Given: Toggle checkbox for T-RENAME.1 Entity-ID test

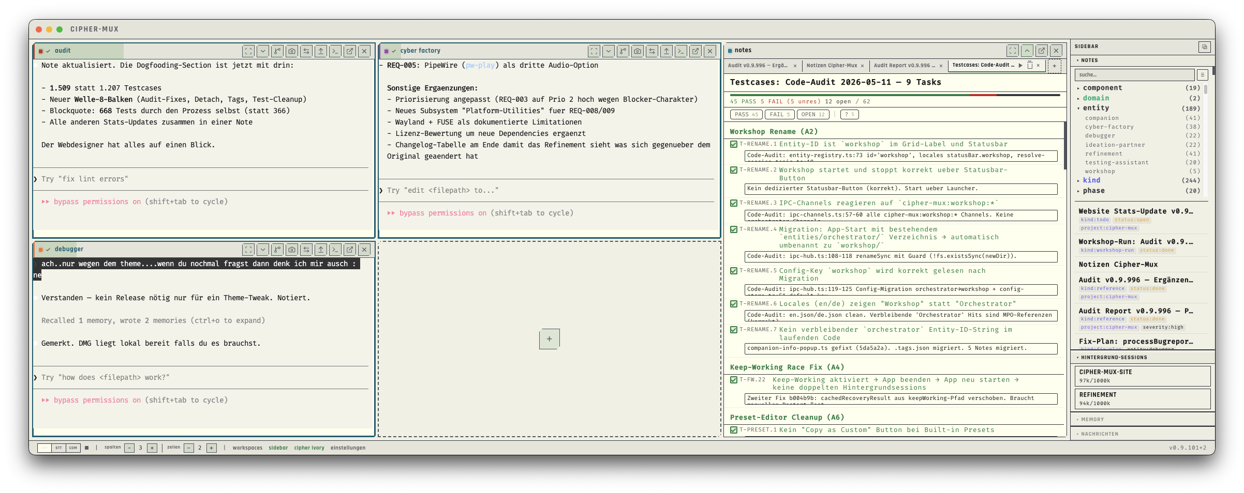Looking at the screenshot, I should [734, 145].
